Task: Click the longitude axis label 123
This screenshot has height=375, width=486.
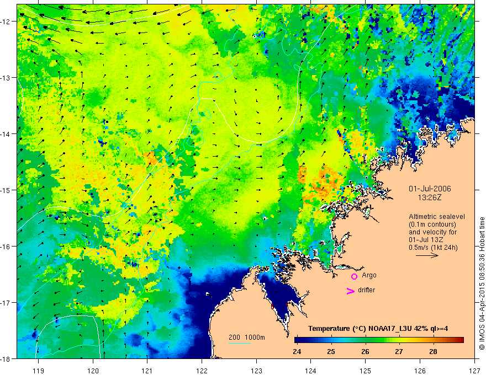Action: coord(256,371)
